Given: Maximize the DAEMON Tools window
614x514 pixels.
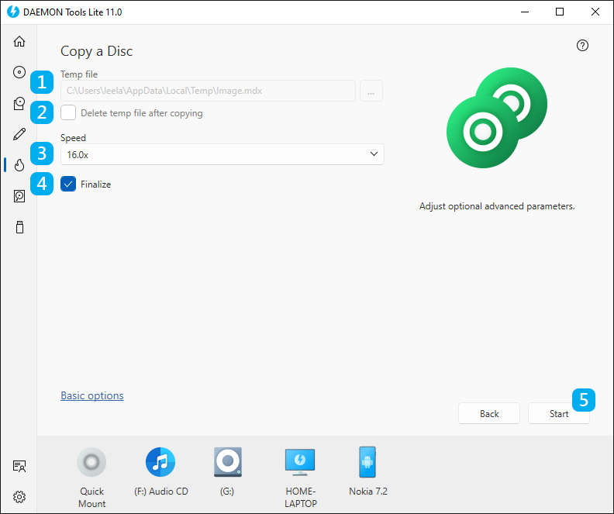Looking at the screenshot, I should [x=560, y=12].
